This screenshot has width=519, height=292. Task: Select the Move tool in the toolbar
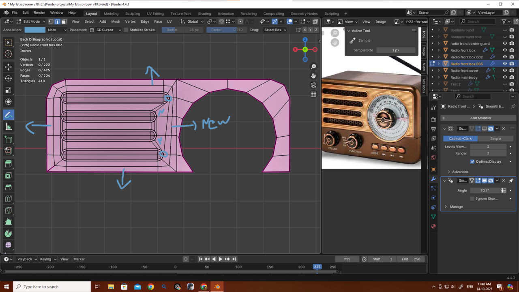(8, 67)
